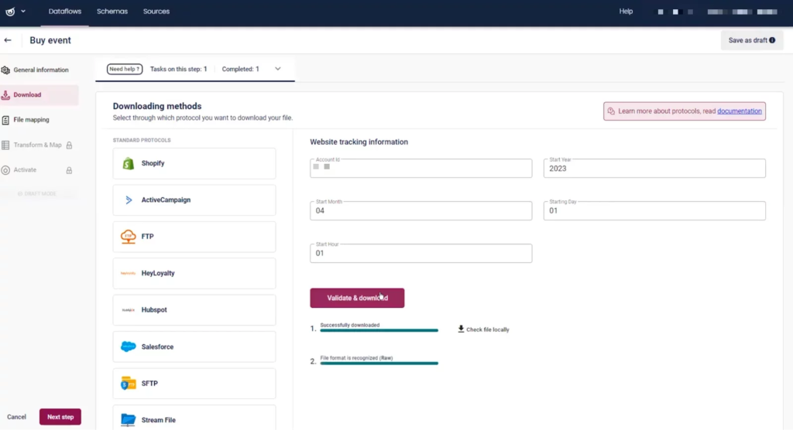Screen dimensions: 793x430
Task: Click the SFTP folder icon
Action: point(129,384)
